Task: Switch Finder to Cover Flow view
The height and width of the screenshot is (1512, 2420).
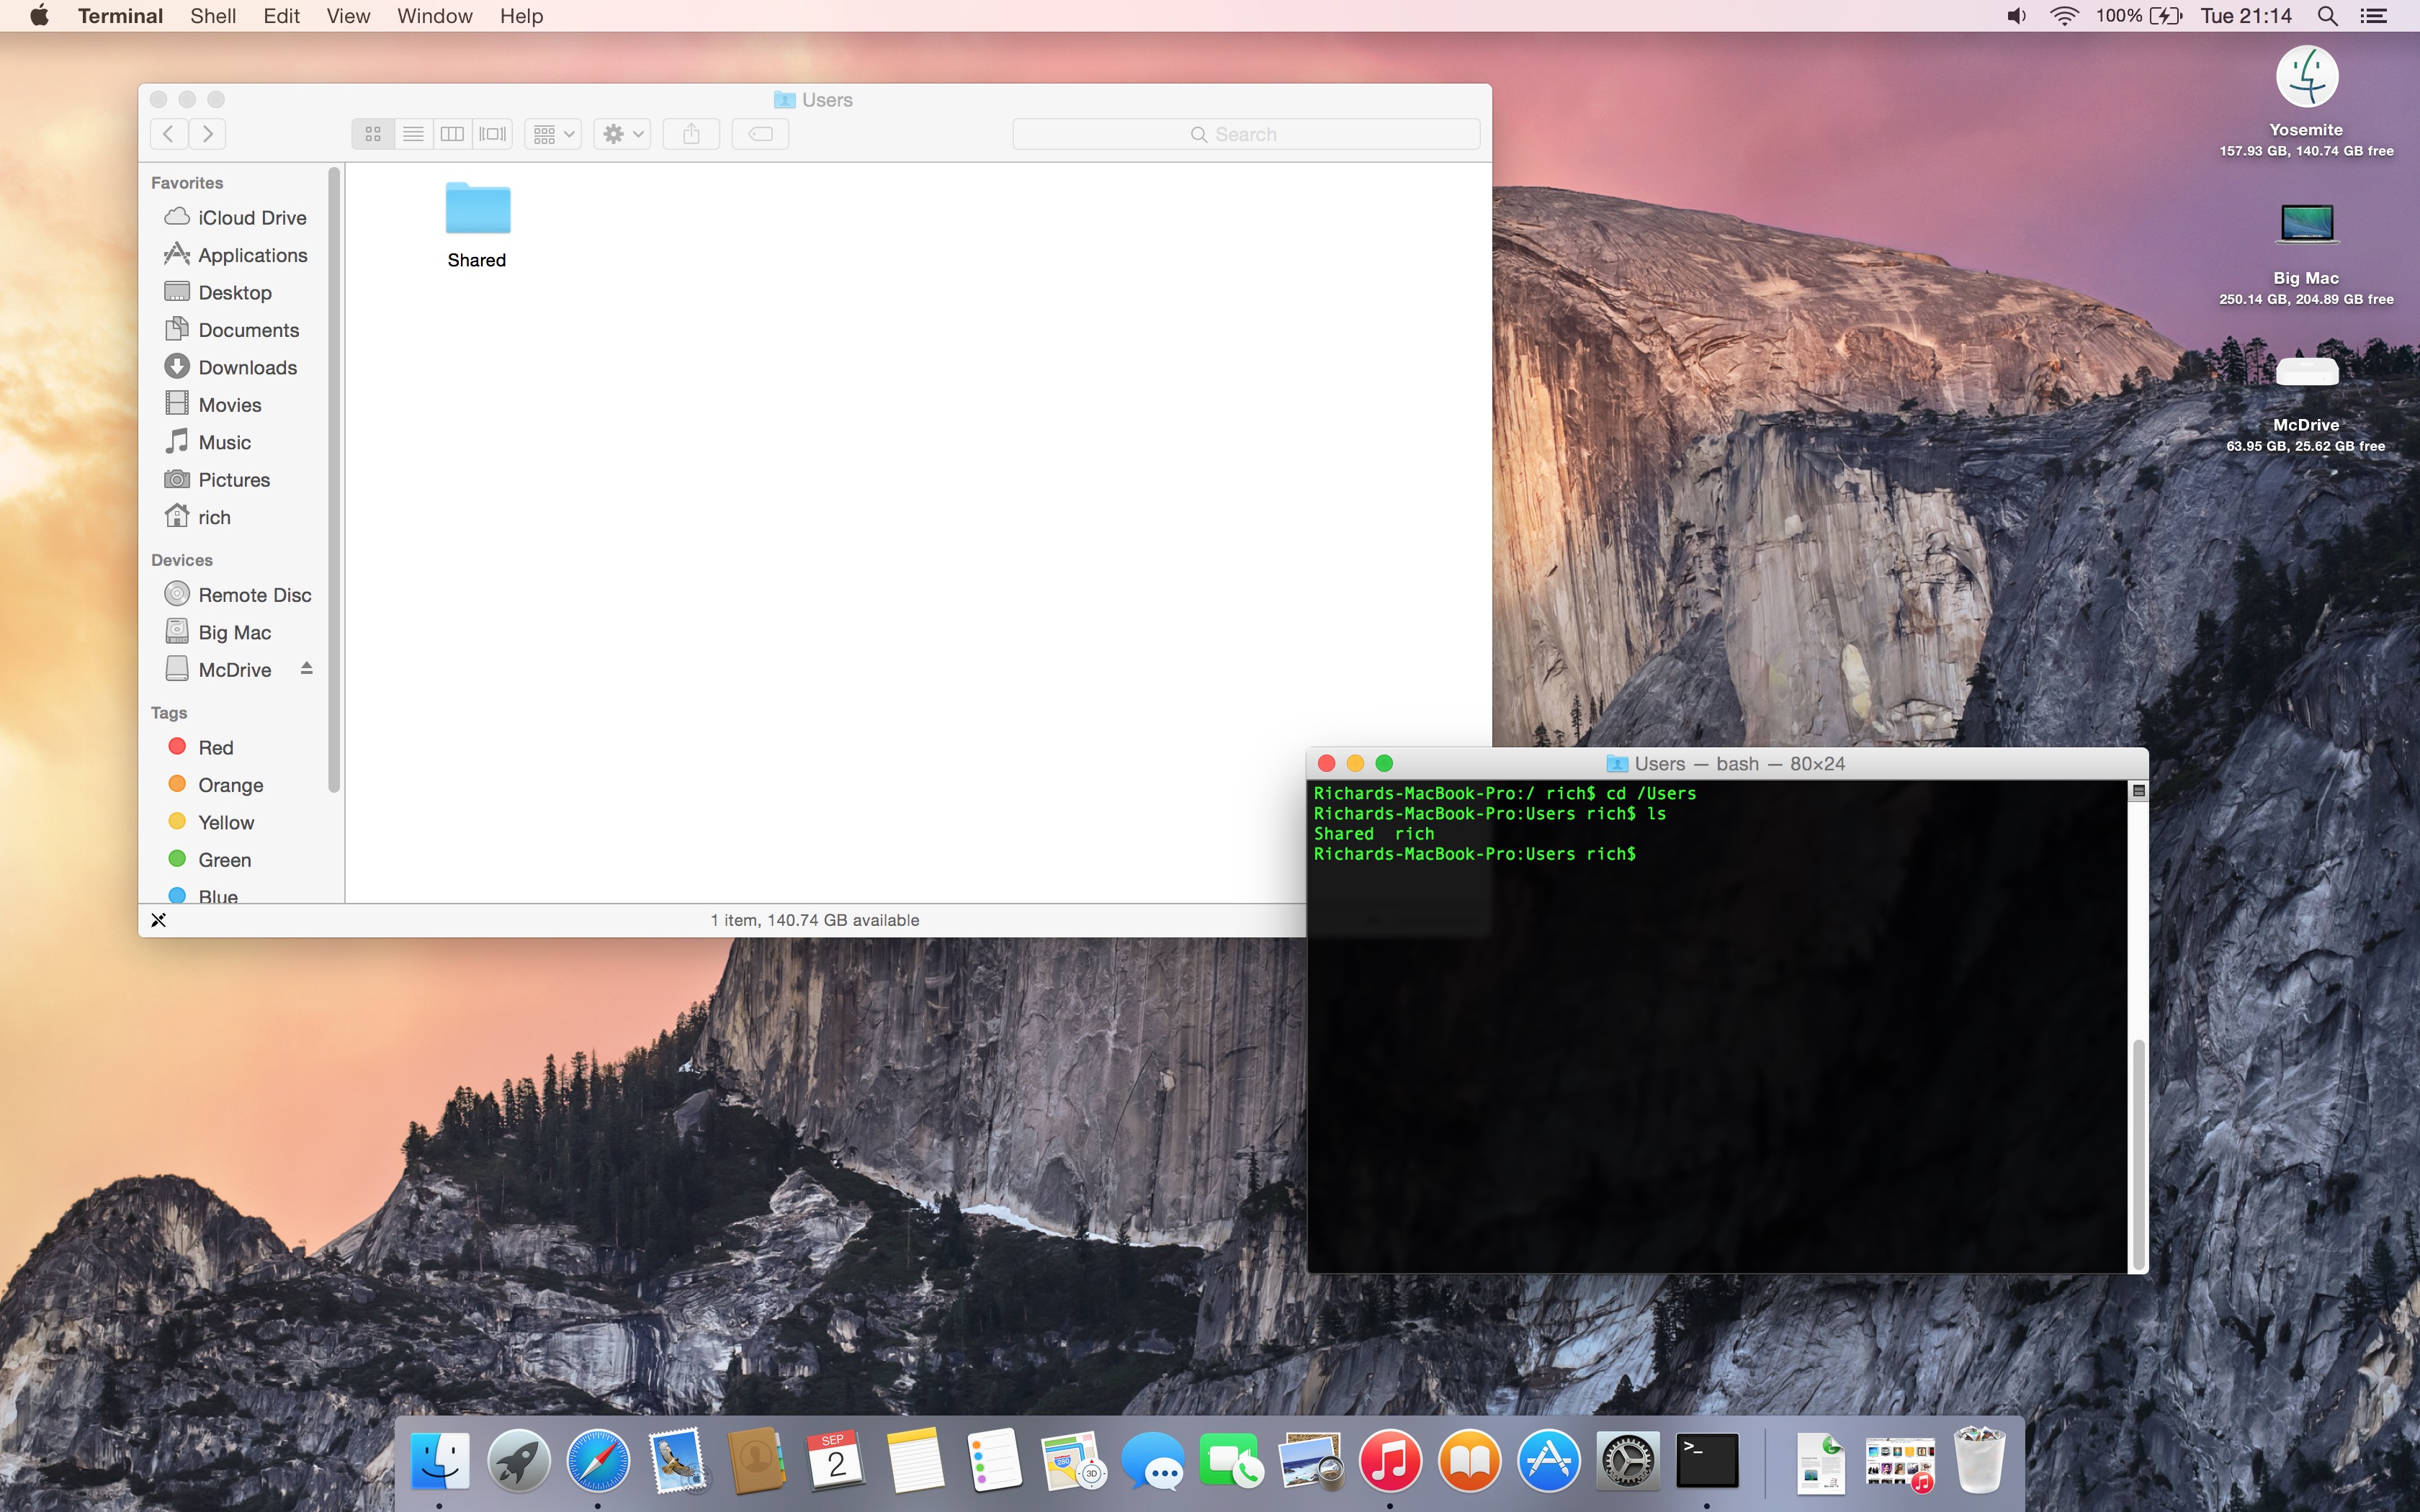Action: [493, 134]
